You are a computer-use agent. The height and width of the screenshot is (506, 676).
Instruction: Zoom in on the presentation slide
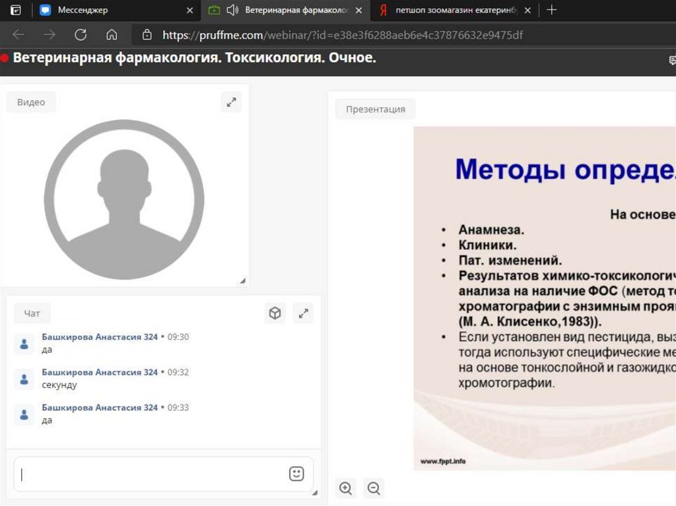click(x=345, y=488)
